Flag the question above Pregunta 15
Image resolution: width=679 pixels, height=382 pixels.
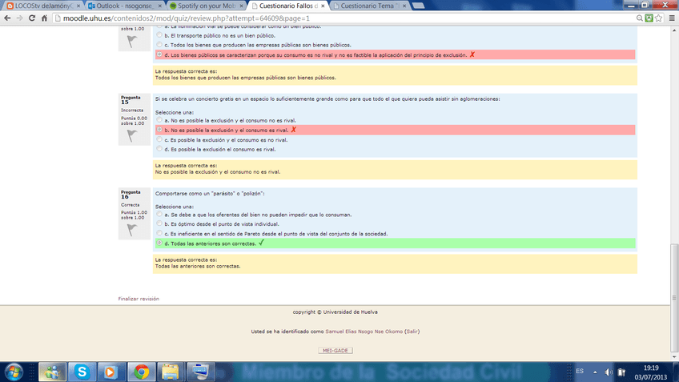pyautogui.click(x=132, y=42)
